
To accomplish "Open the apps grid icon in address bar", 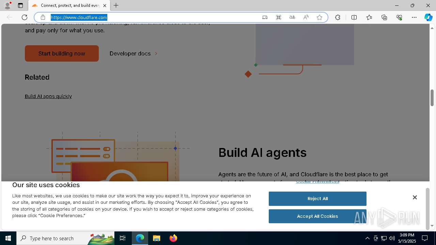I will pos(279,17).
